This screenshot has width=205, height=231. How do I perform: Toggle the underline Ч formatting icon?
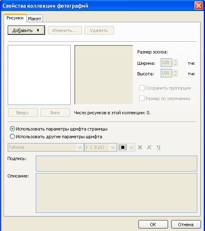tap(158, 147)
